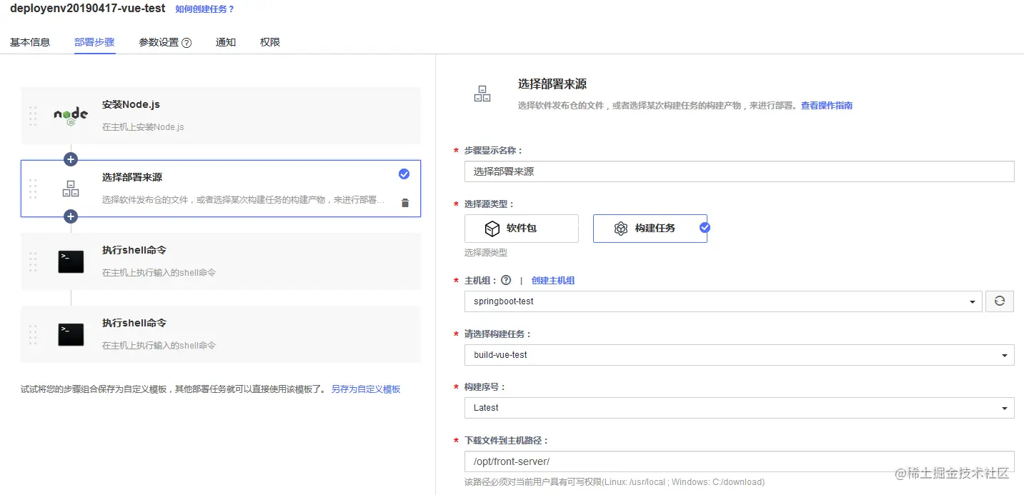Screen dimensions: 1024x495
Task: Click the software package box icon
Action: click(492, 229)
